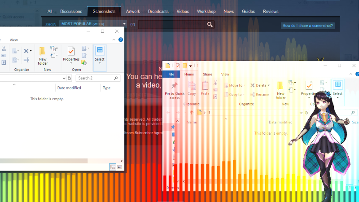Click the Steam search magnifier icon
The height and width of the screenshot is (202, 359).
[210, 25]
